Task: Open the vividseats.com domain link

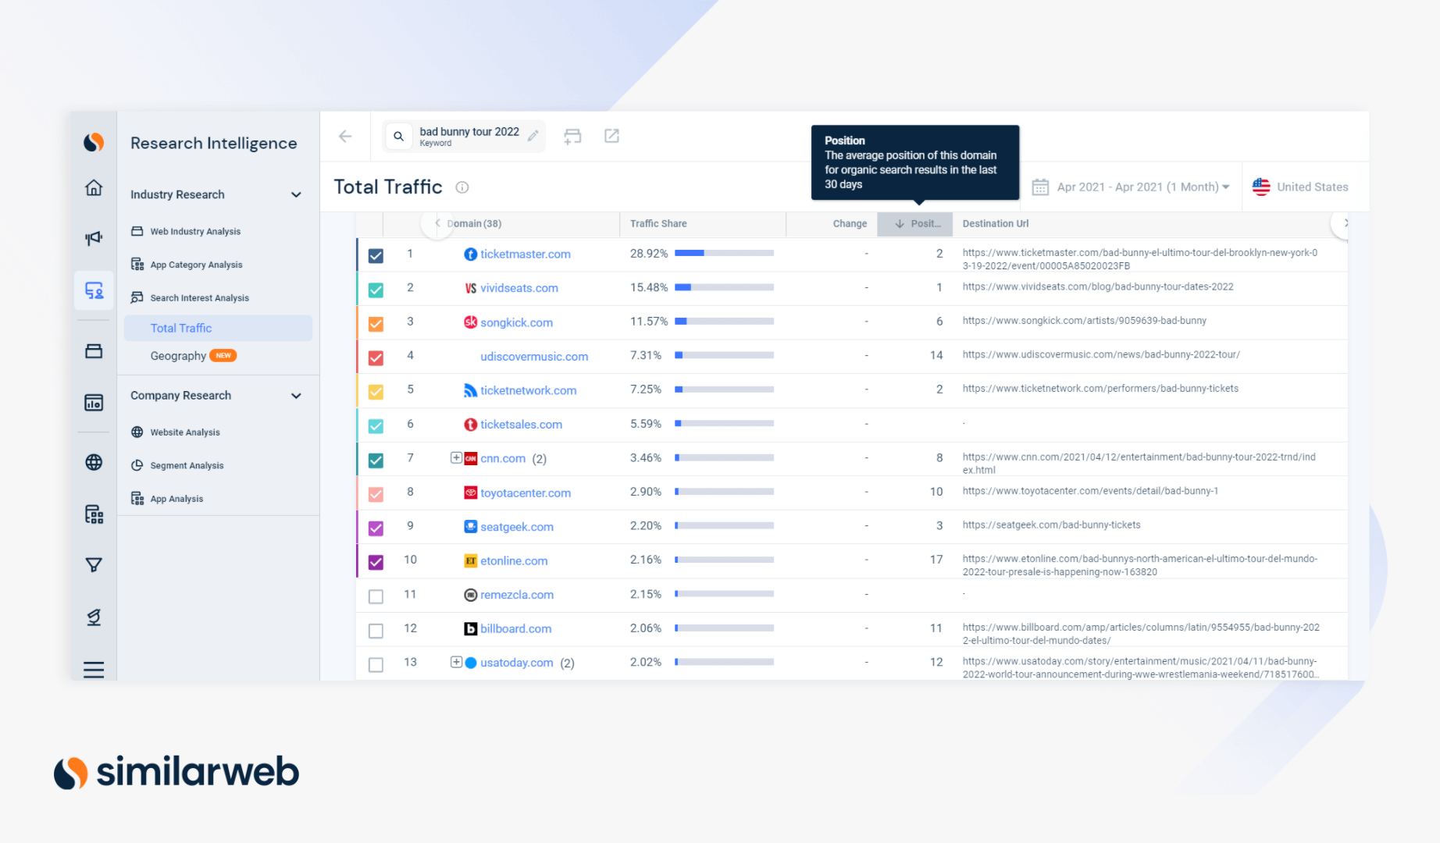Action: click(x=519, y=288)
